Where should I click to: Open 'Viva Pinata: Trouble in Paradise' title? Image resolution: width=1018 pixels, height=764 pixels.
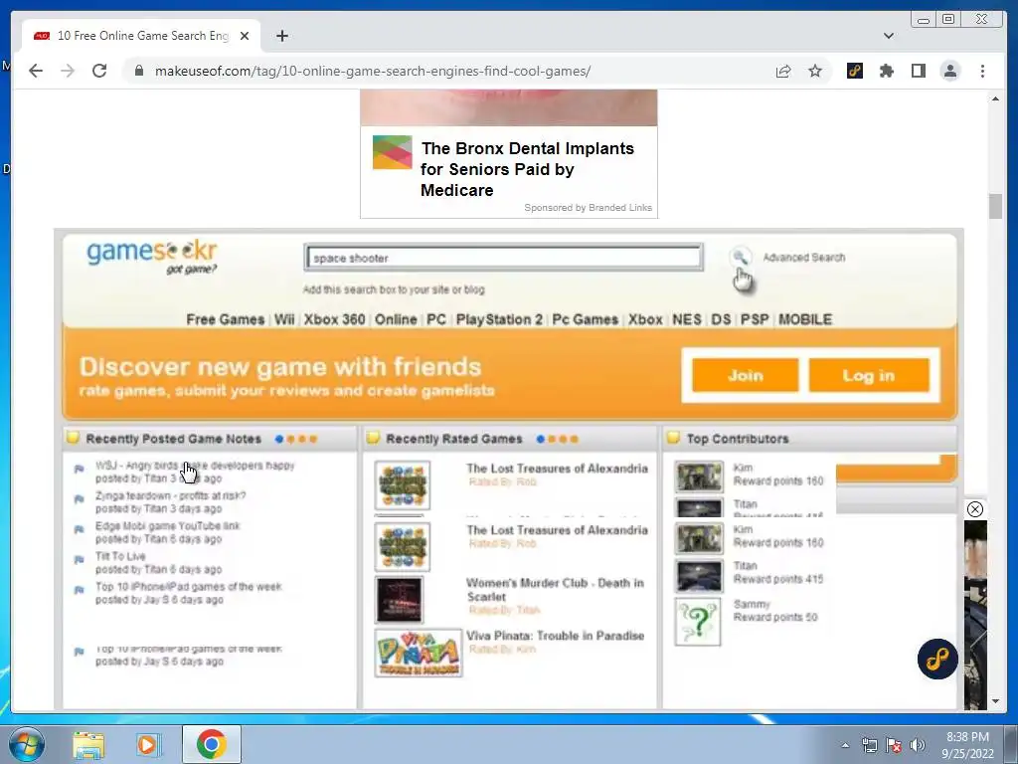pos(555,636)
